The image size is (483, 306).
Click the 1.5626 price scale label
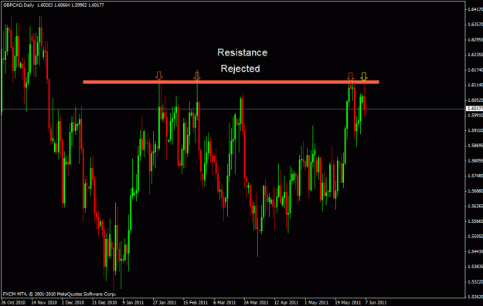pyautogui.click(x=475, y=206)
